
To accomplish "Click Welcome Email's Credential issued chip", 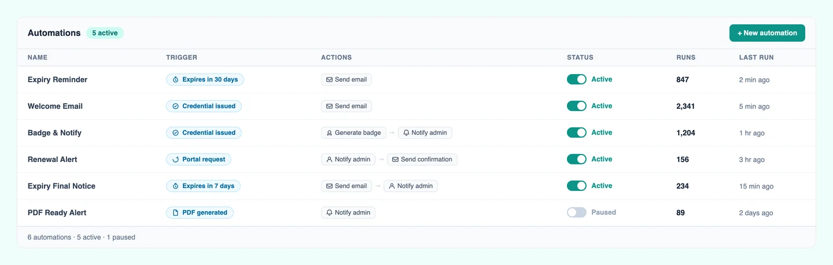I will [x=204, y=106].
